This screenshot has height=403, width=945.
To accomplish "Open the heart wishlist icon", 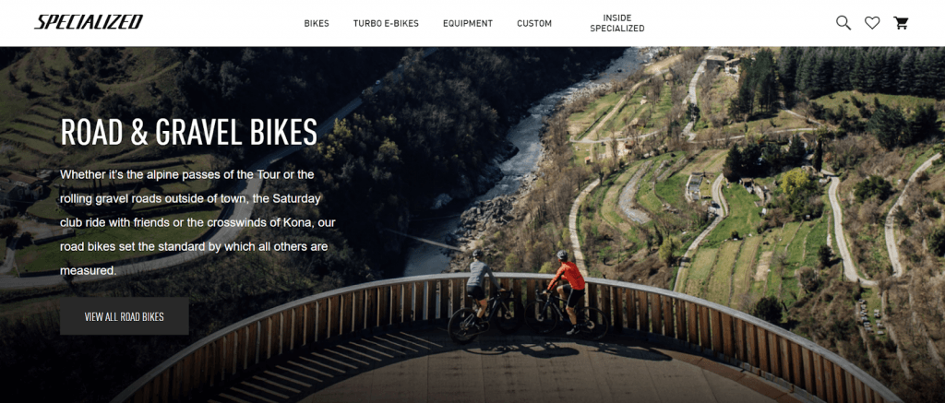I will (872, 23).
